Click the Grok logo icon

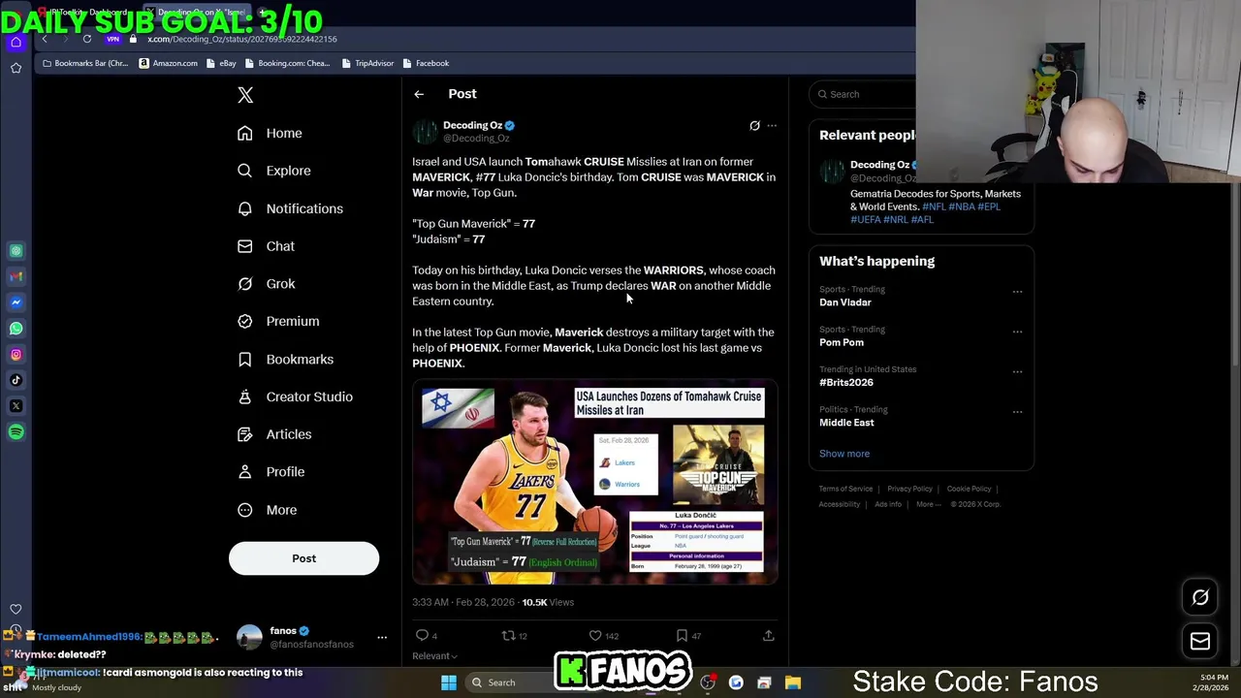pos(245,284)
